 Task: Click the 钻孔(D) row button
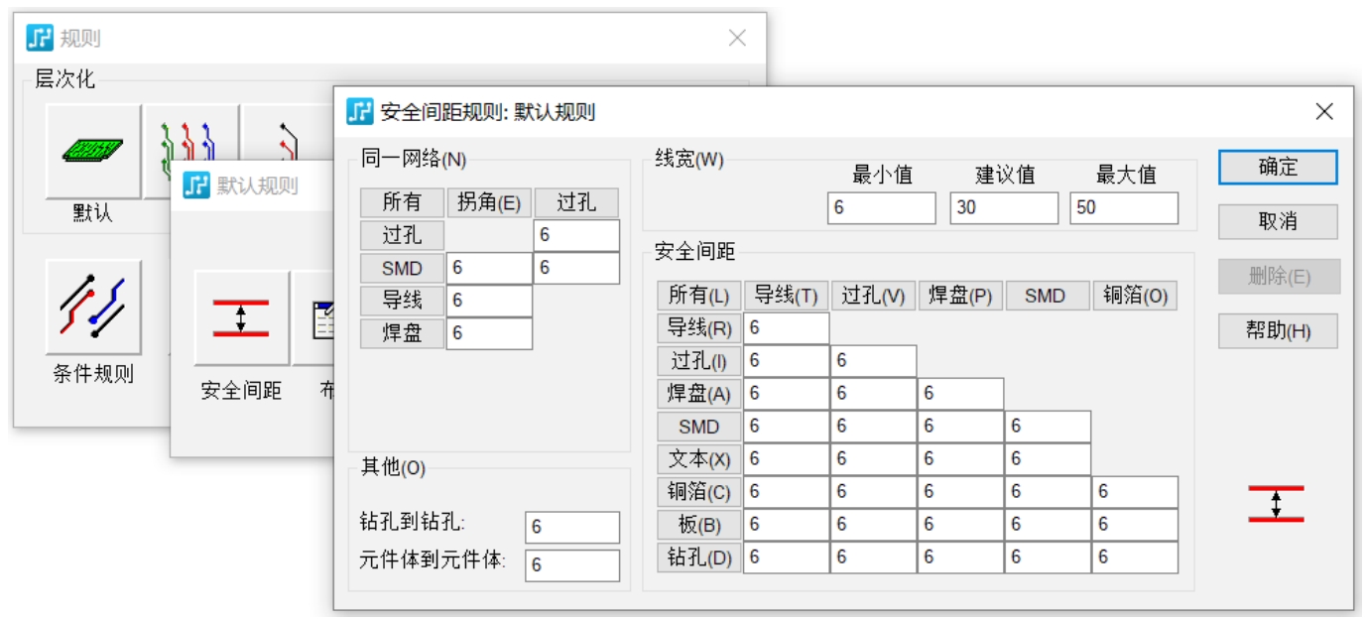pos(698,558)
